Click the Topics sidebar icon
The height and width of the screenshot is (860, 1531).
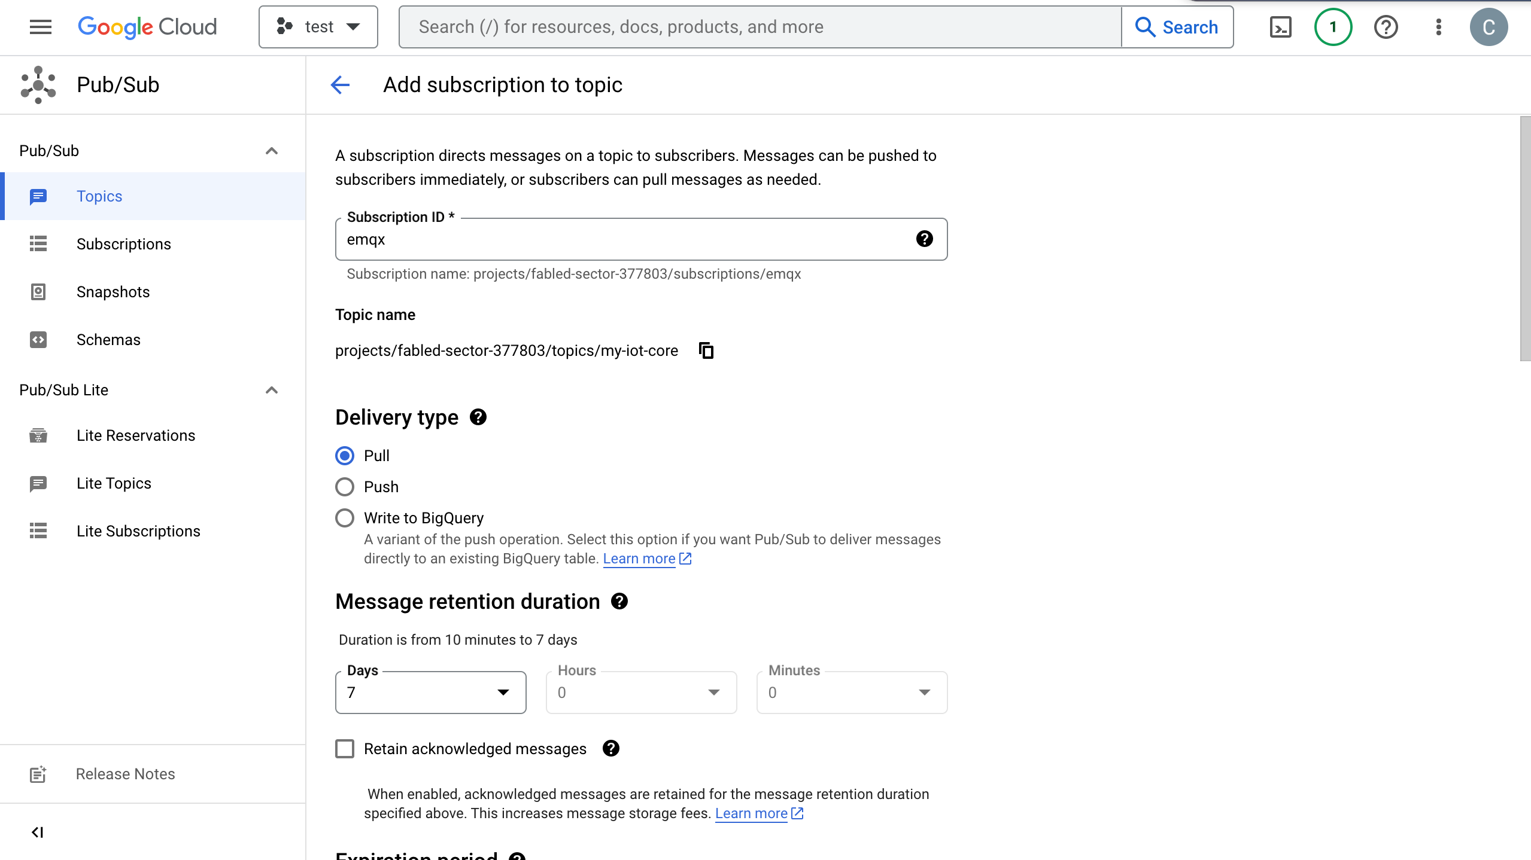[x=38, y=196]
